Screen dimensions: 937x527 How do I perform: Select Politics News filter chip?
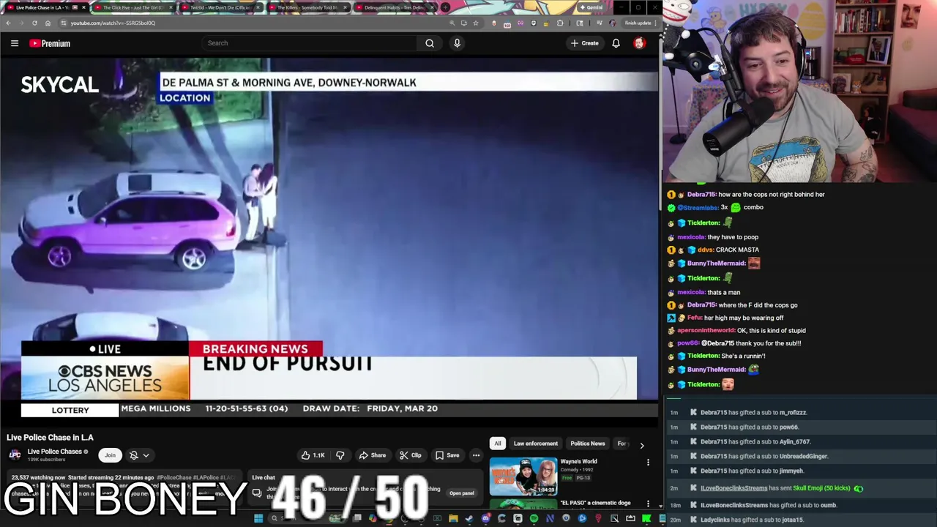pyautogui.click(x=588, y=444)
